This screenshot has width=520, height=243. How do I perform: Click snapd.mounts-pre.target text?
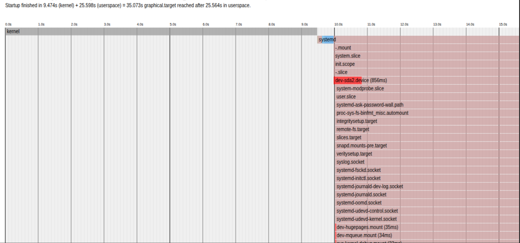pyautogui.click(x=361, y=145)
